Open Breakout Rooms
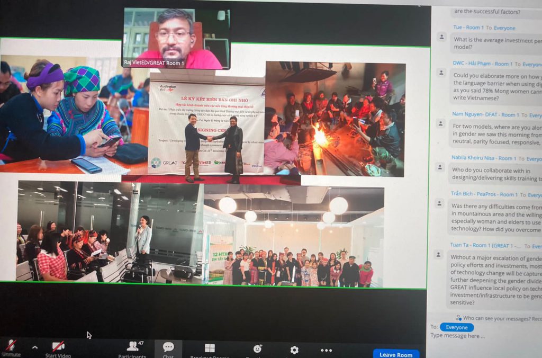Viewport: 542px width, 358px height. click(210, 350)
